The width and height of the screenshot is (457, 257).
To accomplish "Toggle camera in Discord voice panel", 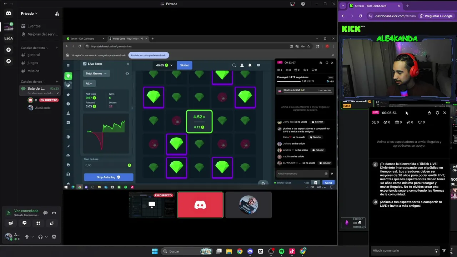I will (x=11, y=223).
